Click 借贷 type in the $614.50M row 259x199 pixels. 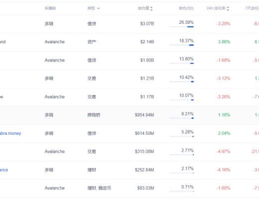tap(92, 133)
